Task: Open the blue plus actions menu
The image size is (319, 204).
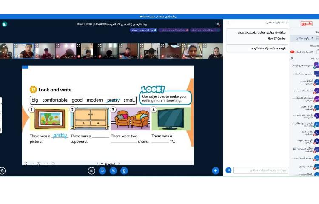Action: [x=216, y=170]
